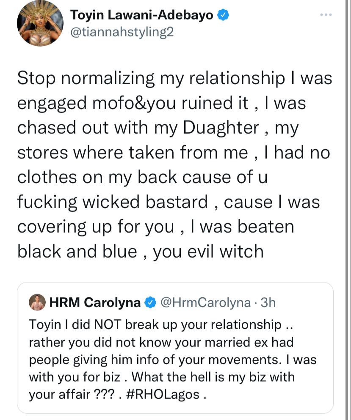Open the @tiannahstyling2 handle

point(122,32)
